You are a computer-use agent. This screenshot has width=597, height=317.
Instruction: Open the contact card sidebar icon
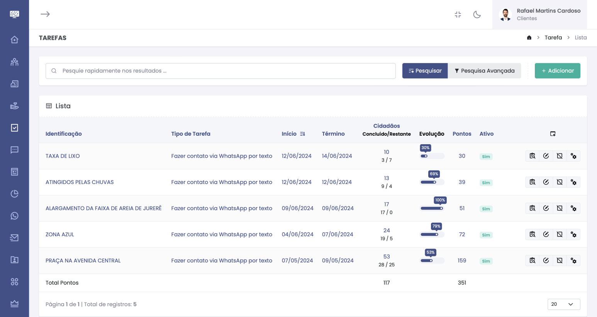pyautogui.click(x=14, y=260)
